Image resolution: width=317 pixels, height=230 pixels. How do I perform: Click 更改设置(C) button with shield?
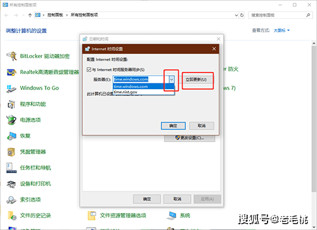190,138
